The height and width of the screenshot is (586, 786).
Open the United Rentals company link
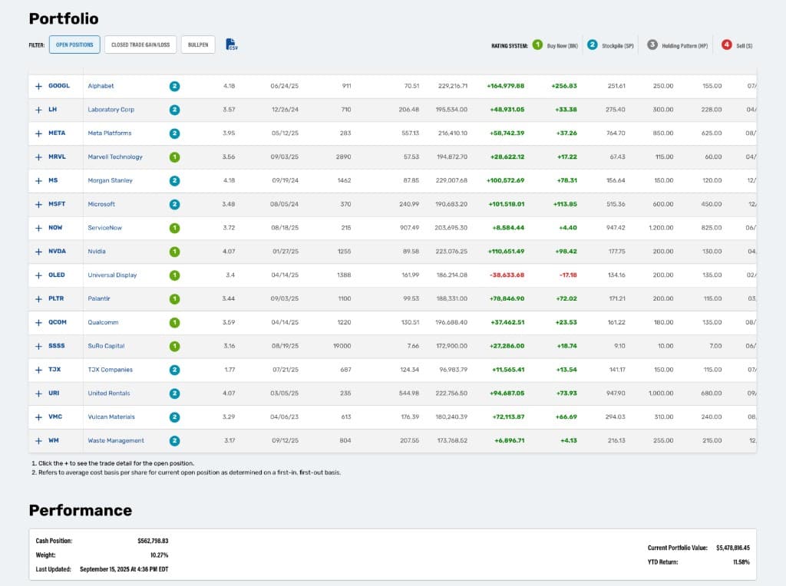point(109,393)
